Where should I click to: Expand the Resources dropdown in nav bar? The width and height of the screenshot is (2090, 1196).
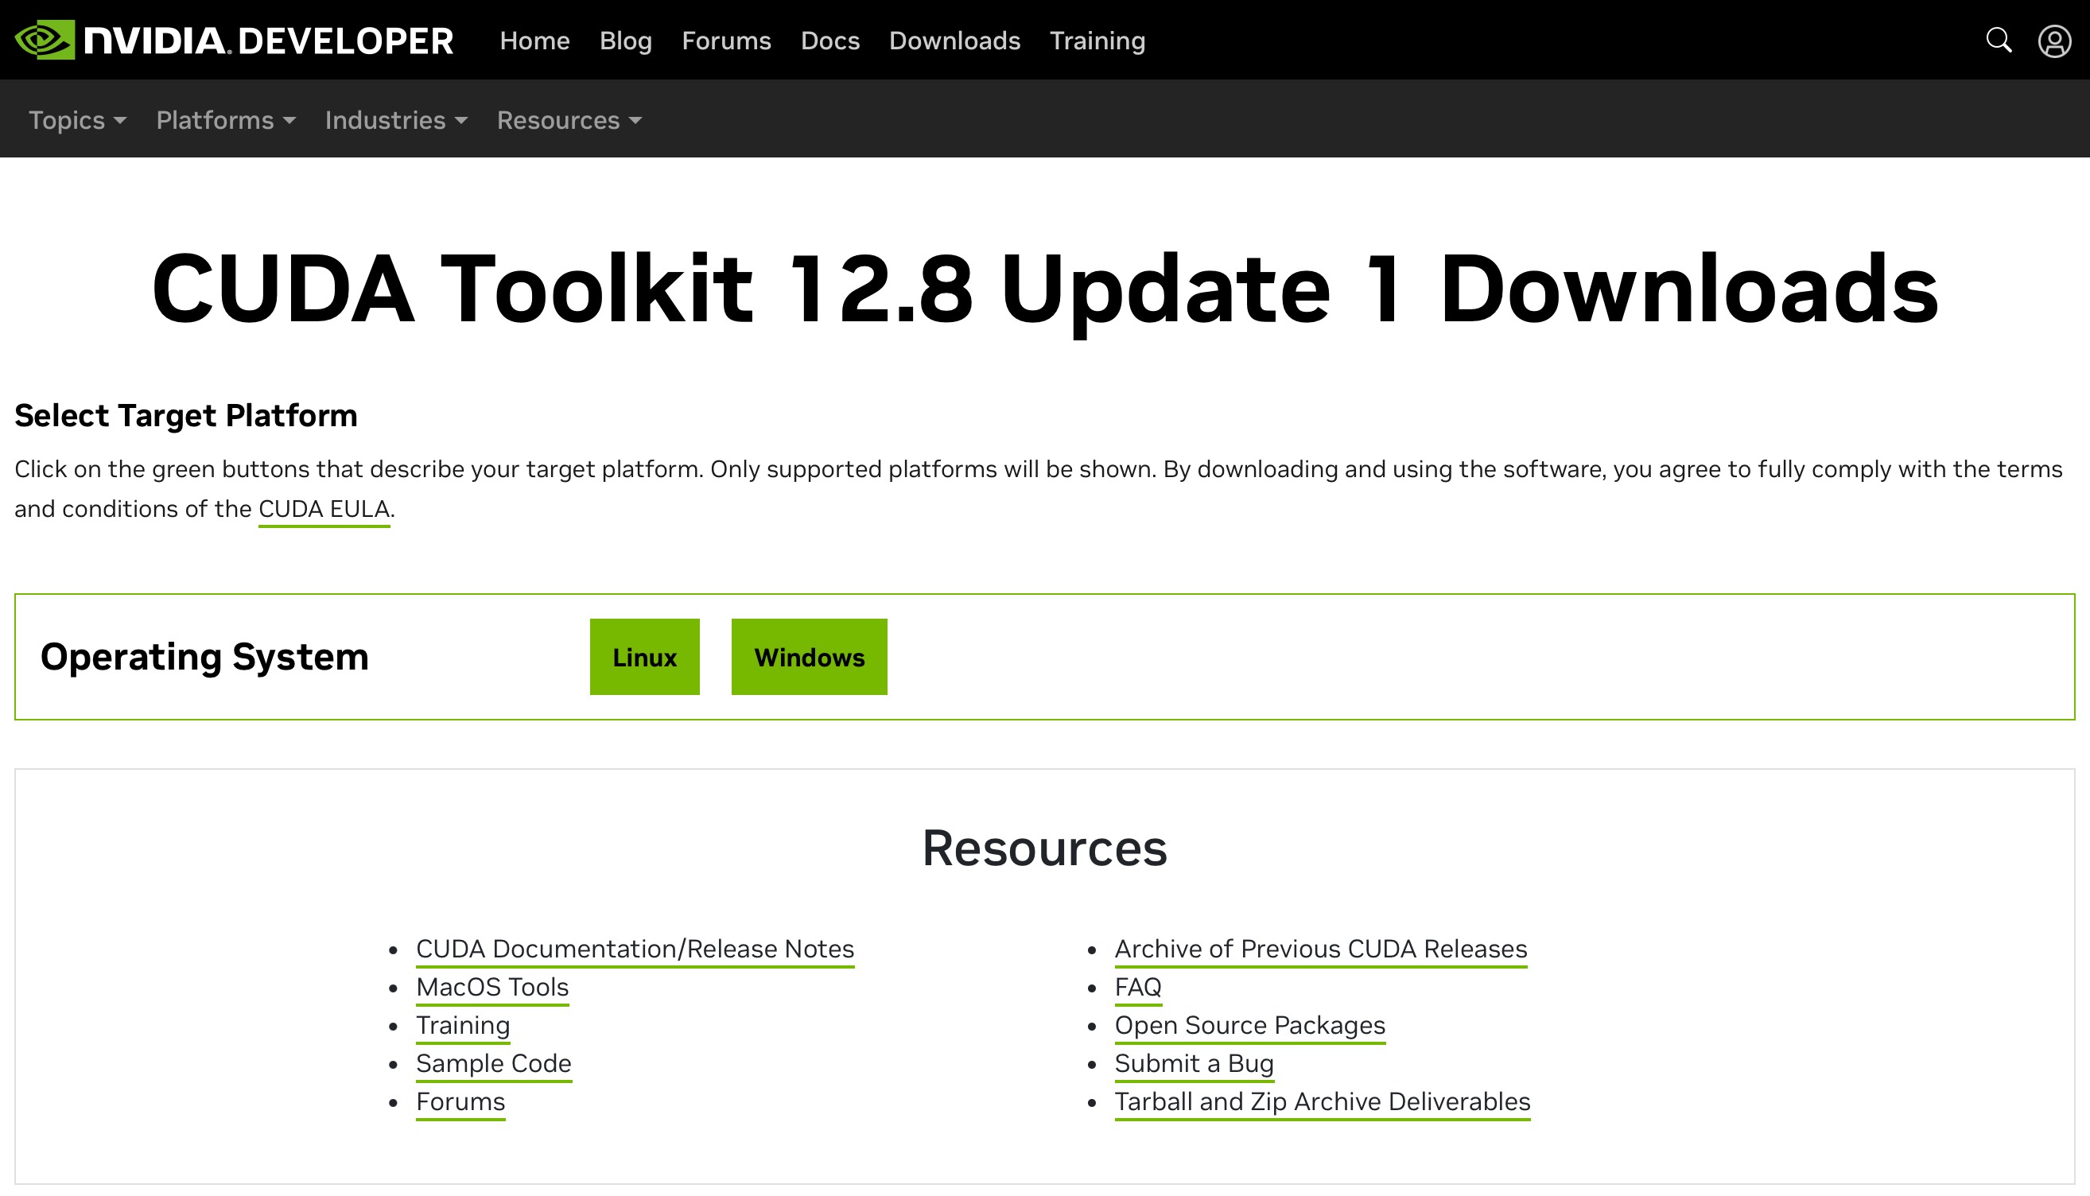point(569,120)
